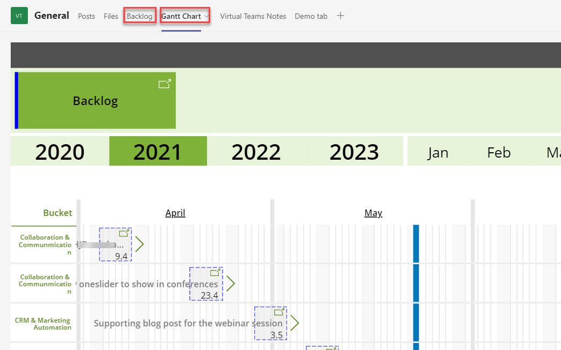The image size is (561, 350).
Task: Click the blue today marker line
Action: tap(416, 284)
